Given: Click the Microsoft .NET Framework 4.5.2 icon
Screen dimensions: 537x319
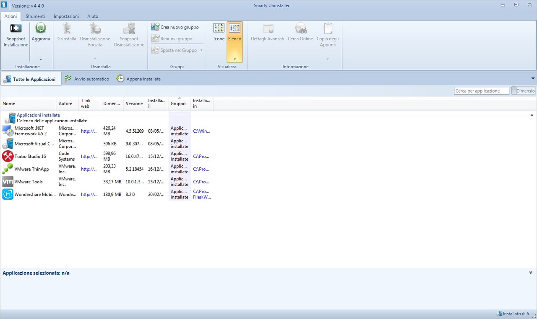Looking at the screenshot, I should pos(8,131).
